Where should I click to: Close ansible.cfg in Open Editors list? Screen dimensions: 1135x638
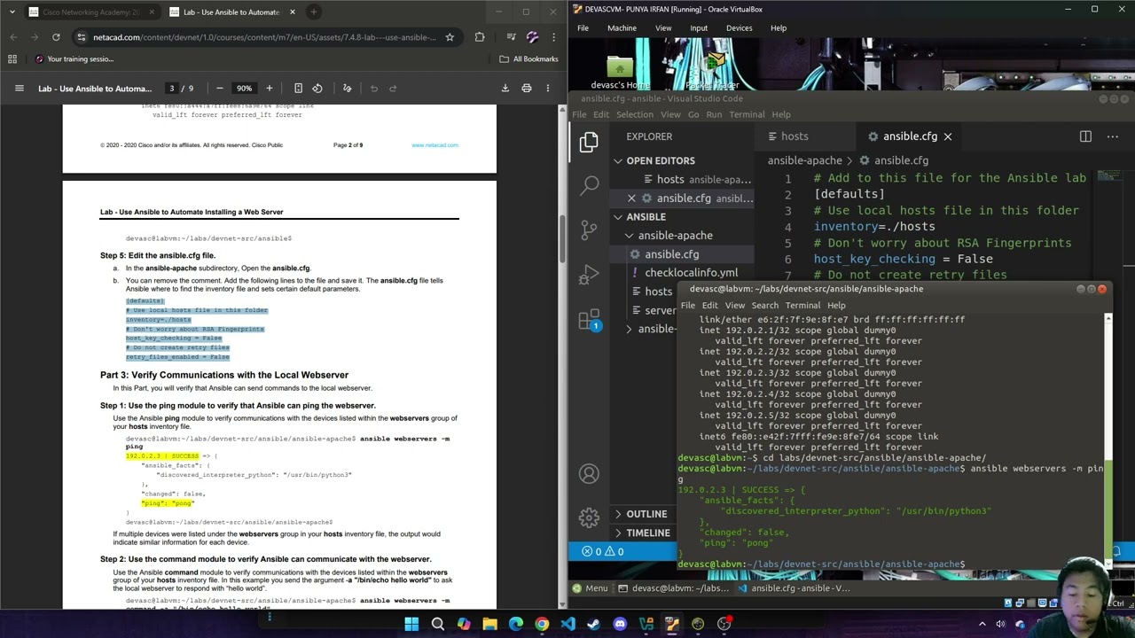coord(631,198)
